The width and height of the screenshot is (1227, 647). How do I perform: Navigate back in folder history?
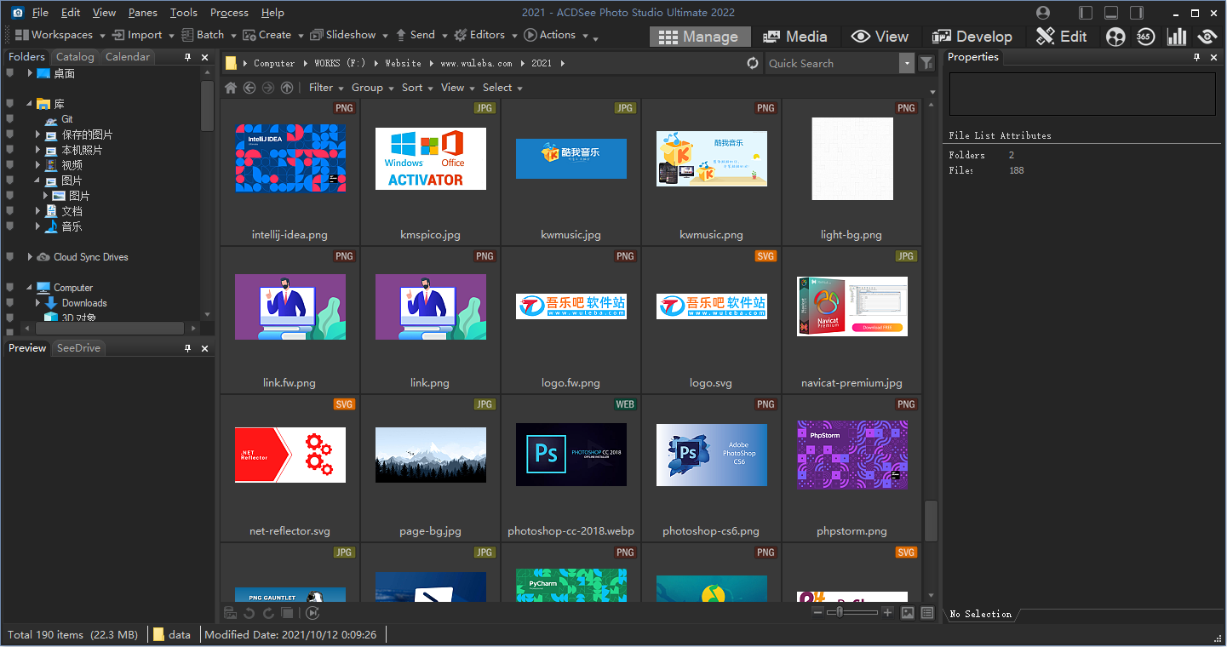pos(249,88)
